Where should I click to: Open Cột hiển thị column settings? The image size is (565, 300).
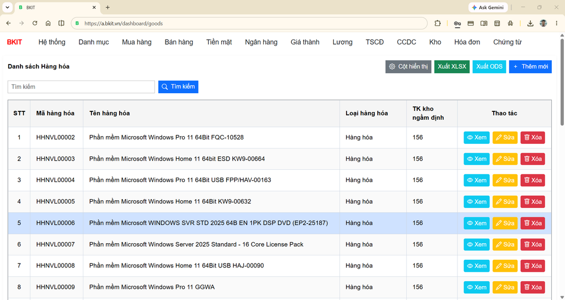(408, 67)
